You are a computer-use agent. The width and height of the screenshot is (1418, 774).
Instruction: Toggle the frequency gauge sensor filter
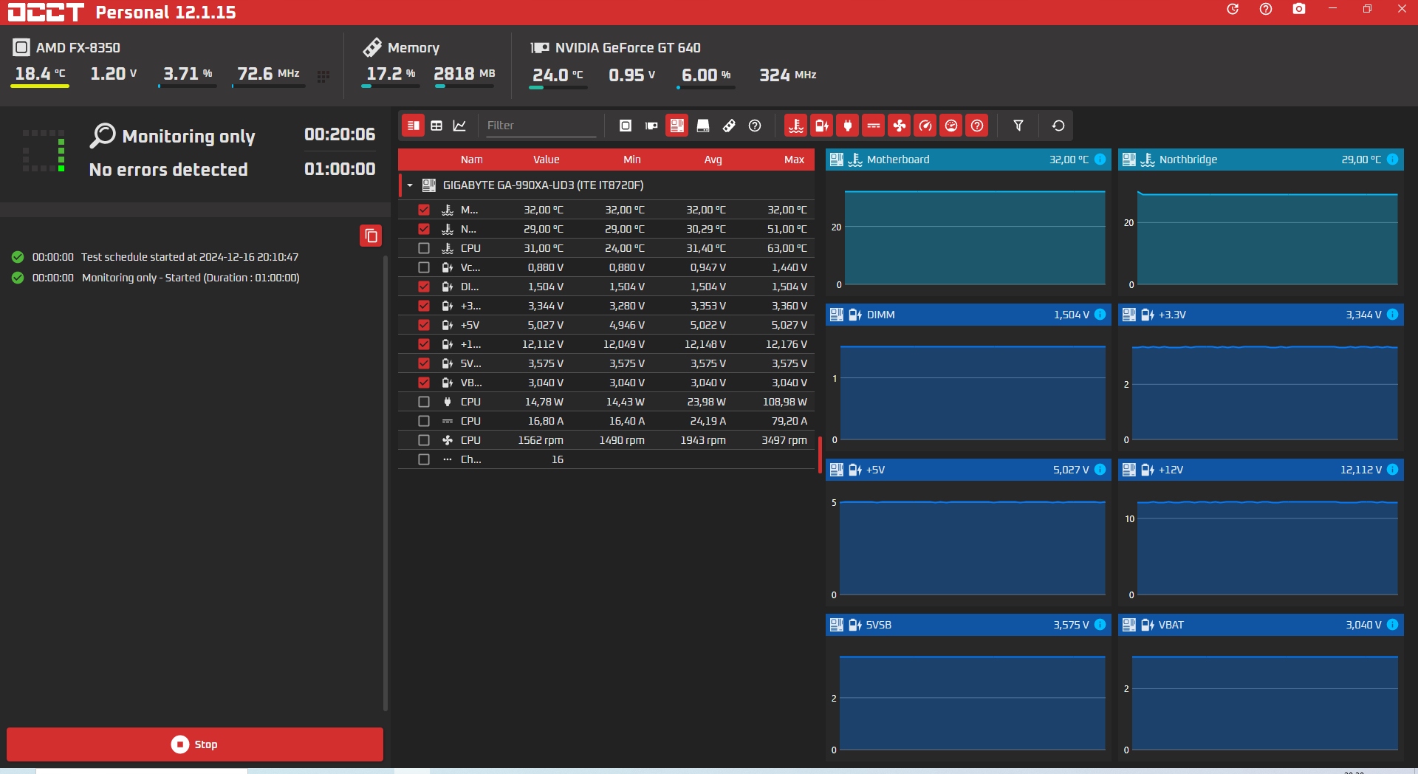(x=925, y=126)
